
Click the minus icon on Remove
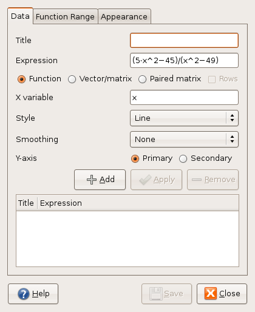[197, 180]
